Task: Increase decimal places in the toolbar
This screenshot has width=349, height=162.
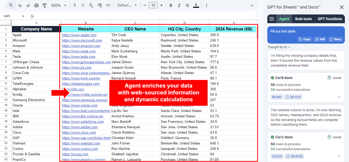Action: 99,5
